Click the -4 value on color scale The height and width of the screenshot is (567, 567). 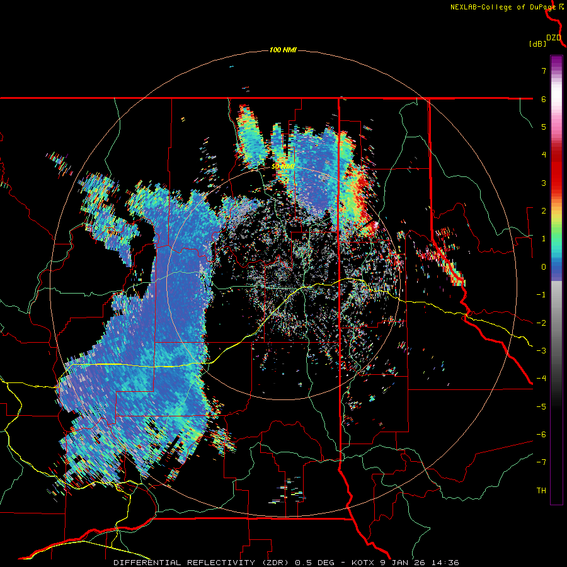541,379
